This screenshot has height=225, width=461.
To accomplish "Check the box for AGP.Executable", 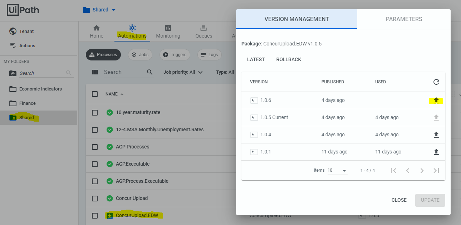I will click(x=95, y=164).
